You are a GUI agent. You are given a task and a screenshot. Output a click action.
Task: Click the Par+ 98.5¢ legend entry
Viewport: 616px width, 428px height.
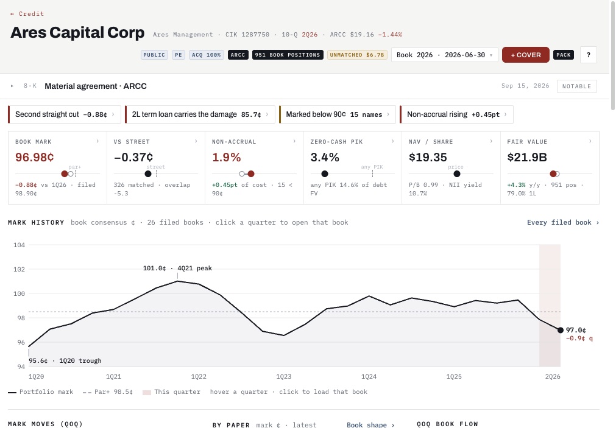[108, 392]
